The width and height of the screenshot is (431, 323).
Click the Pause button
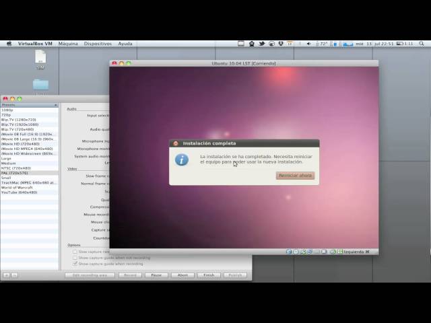point(156,275)
